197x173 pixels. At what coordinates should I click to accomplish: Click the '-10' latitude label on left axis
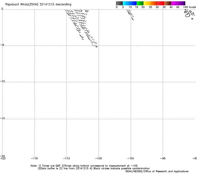click(2, 81)
